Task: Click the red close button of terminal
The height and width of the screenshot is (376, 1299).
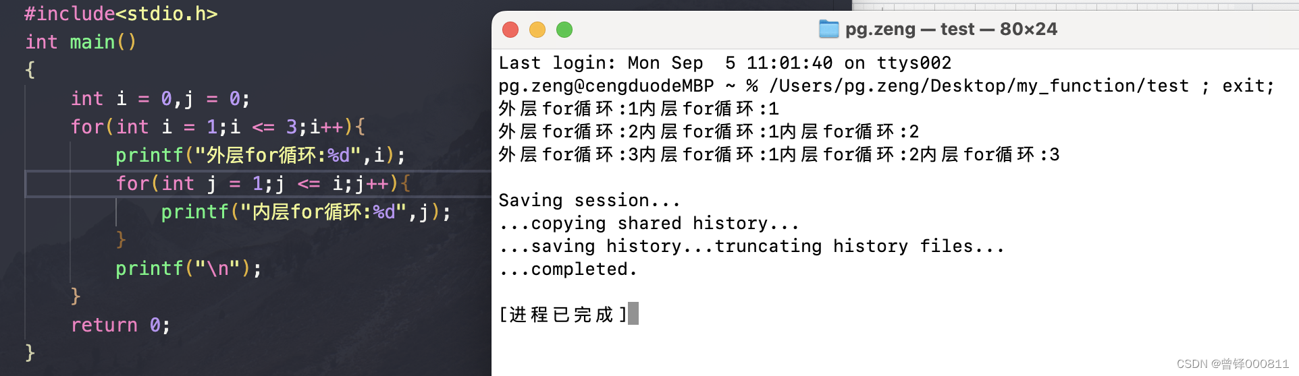Action: tap(510, 30)
